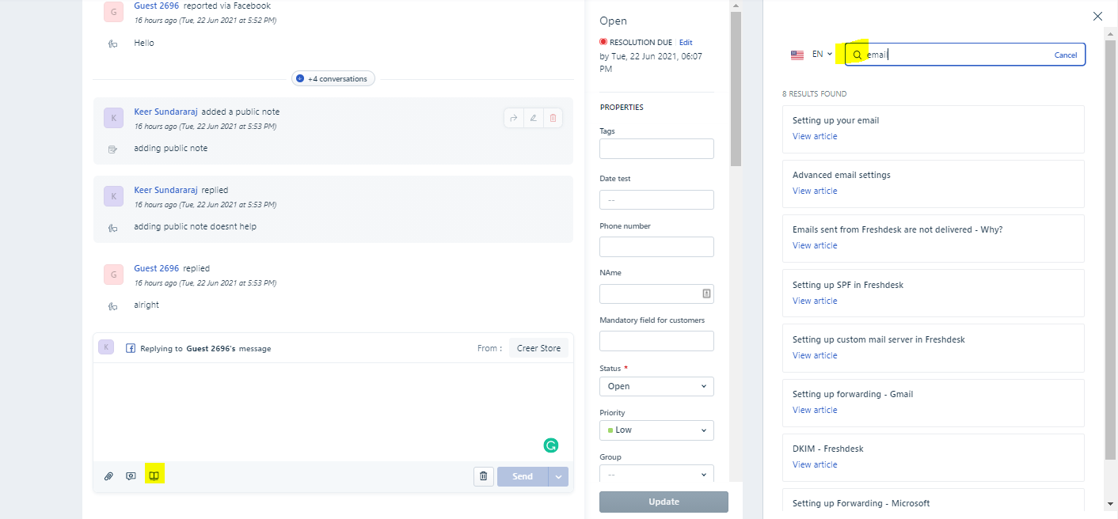Viewport: 1118px width, 519px height.
Task: Close the article search side panel
Action: tap(1097, 16)
